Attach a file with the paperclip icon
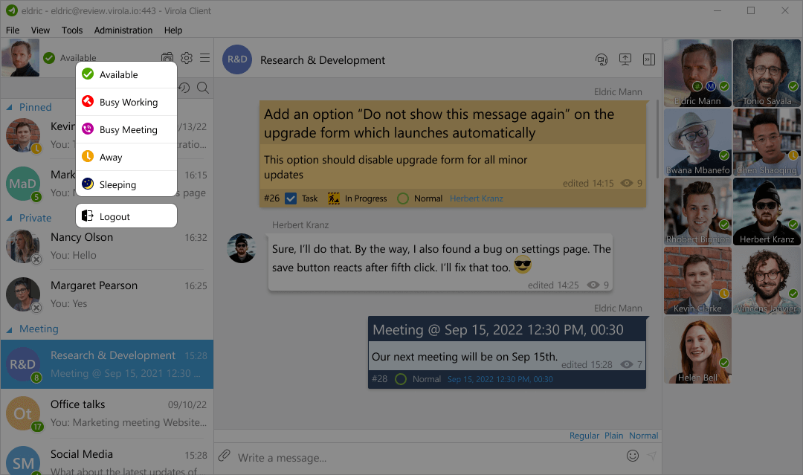803x475 pixels. coord(224,456)
